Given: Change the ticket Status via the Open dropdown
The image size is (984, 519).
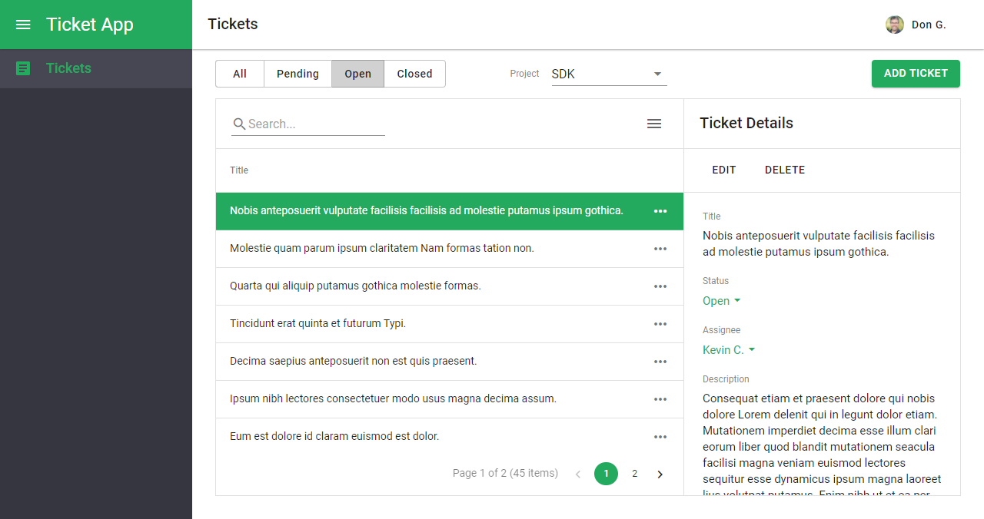Looking at the screenshot, I should pyautogui.click(x=720, y=300).
